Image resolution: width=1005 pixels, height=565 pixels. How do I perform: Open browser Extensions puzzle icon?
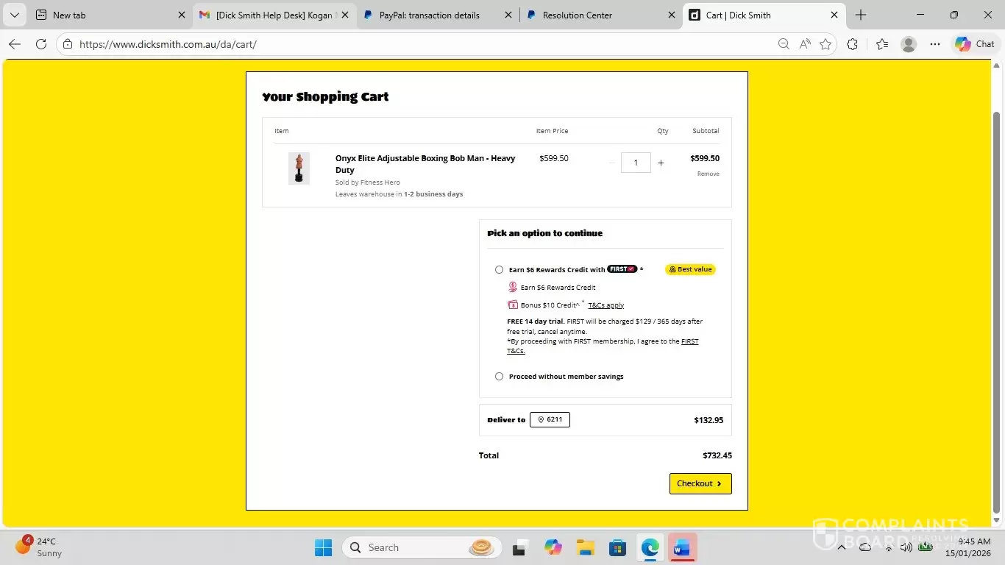click(852, 44)
